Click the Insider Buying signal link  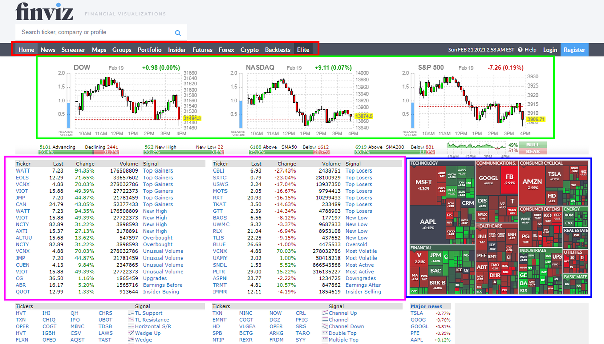click(x=161, y=292)
